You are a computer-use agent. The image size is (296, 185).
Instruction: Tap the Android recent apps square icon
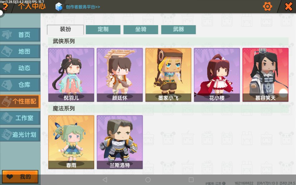pyautogui.click(x=191, y=180)
